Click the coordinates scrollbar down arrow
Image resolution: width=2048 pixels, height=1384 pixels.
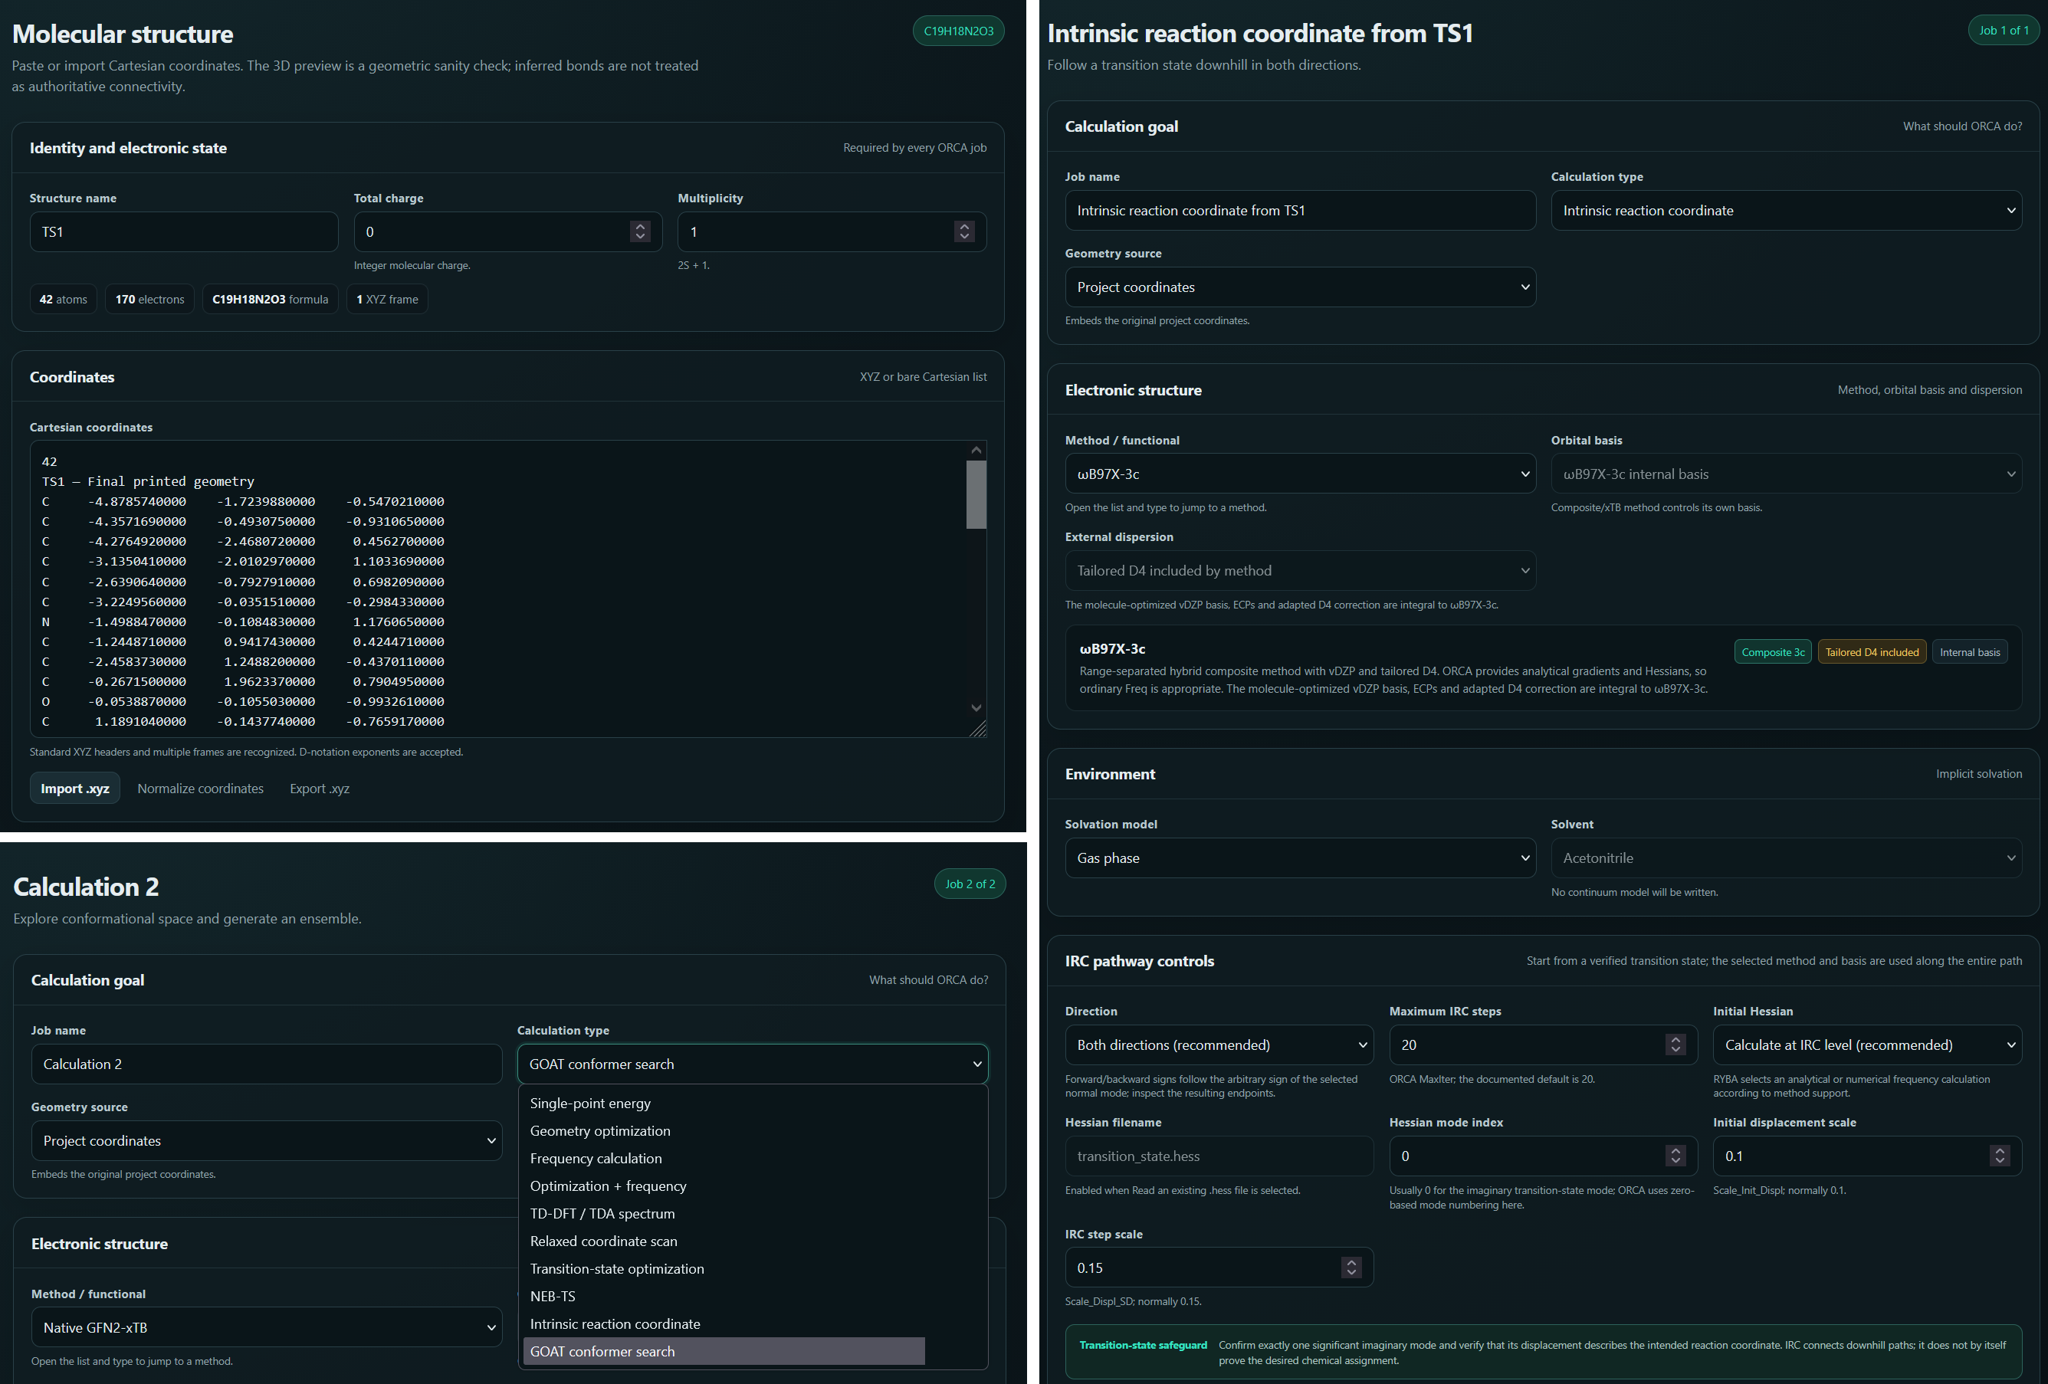[976, 707]
